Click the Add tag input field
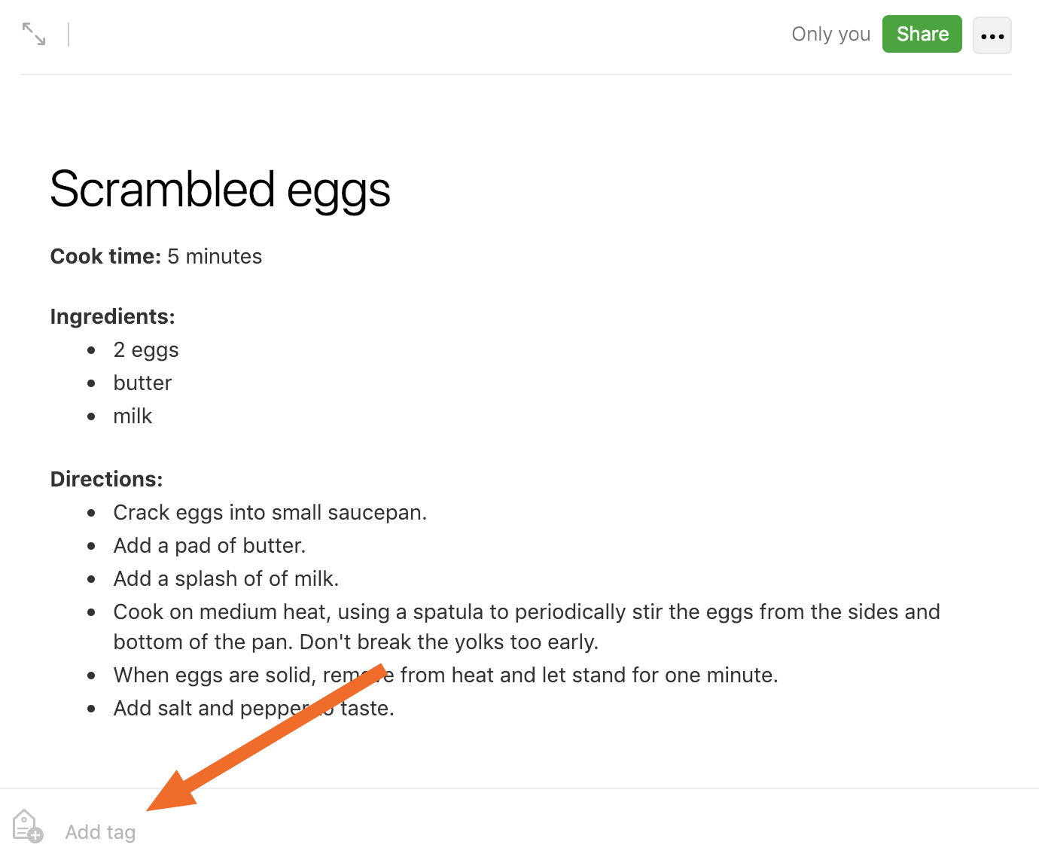This screenshot has height=857, width=1039. (x=100, y=832)
